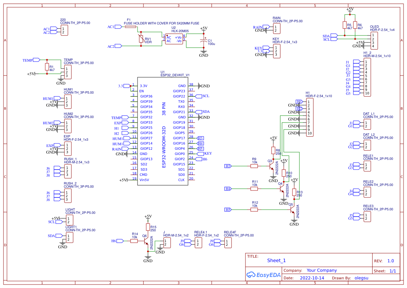Select transistor Q6 symbol
Viewport: 407px width, 288px height.
[146, 241]
